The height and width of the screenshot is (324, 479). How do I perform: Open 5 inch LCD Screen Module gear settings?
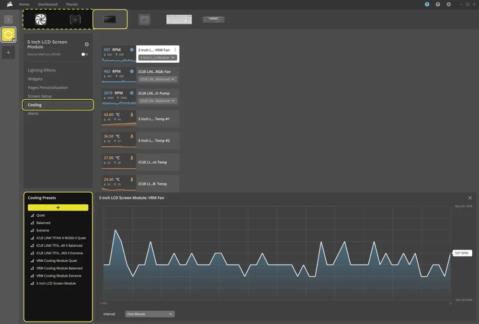[87, 44]
